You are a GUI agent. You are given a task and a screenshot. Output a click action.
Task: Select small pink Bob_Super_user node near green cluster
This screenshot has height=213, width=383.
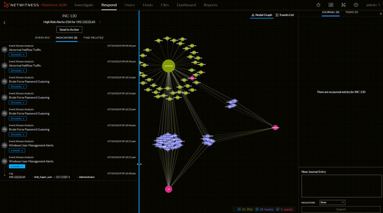(192, 78)
